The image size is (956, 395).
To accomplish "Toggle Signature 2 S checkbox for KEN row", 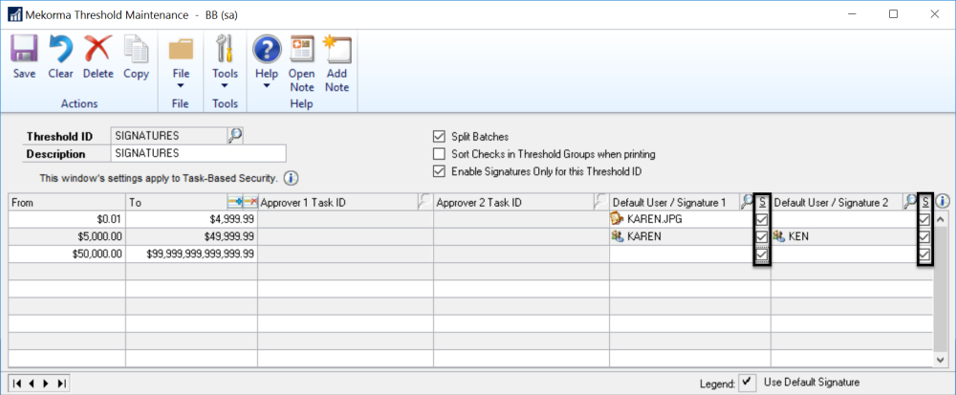I will tap(924, 236).
